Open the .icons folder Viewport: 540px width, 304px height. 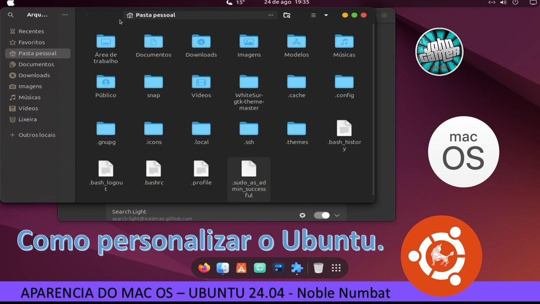154,133
